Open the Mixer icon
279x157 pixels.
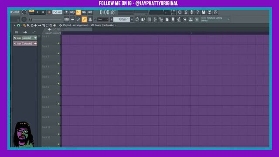155,19
